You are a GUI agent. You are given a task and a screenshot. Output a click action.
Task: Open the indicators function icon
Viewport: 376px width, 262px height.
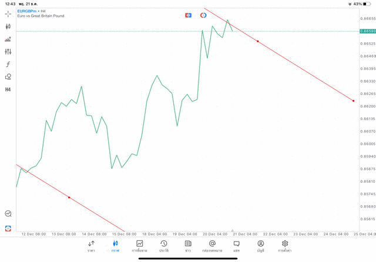[8, 64]
